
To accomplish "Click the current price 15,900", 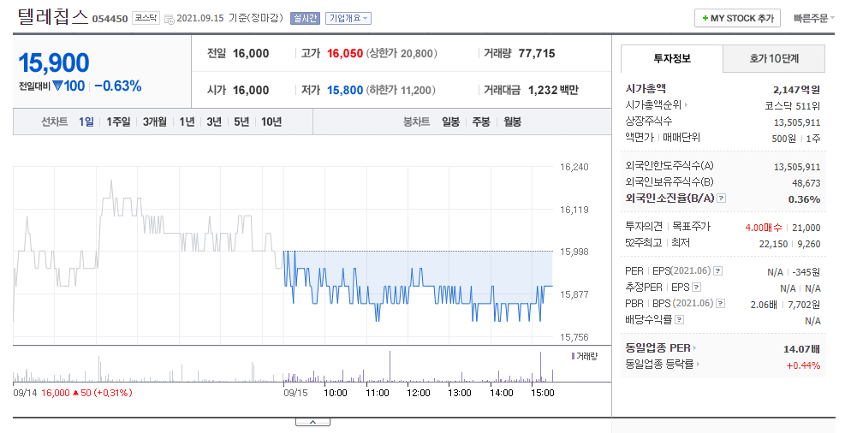I will [x=54, y=63].
